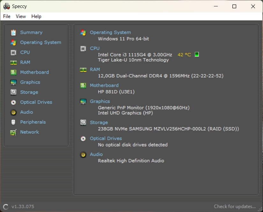
Task: Click the CPU temperature status indicator
Action: (x=197, y=54)
